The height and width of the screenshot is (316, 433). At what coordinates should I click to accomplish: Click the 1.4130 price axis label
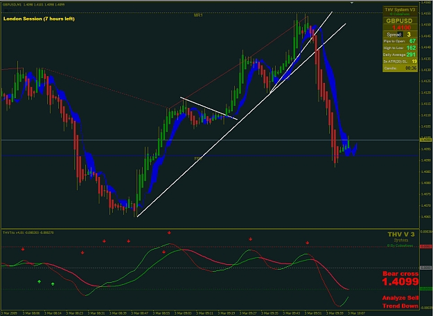coord(426,70)
